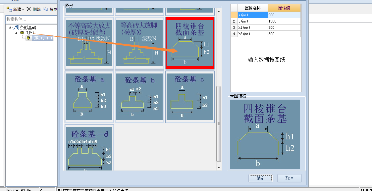
Task: Select the 条形基础 tree item
Action: coord(28,27)
